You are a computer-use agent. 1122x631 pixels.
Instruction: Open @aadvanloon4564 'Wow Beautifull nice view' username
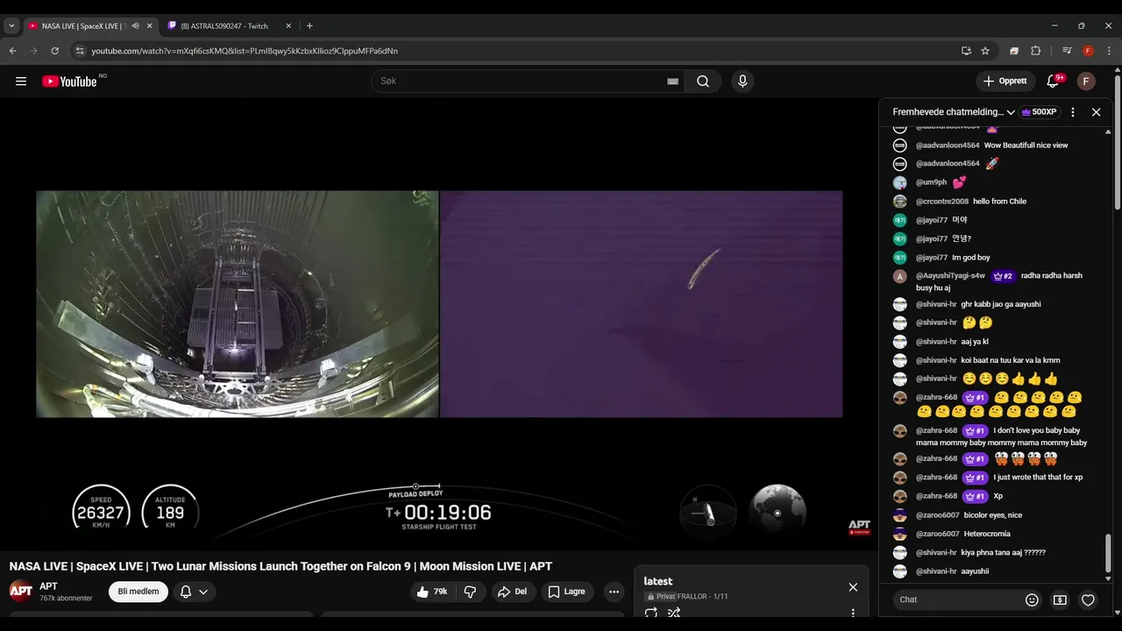coord(948,145)
